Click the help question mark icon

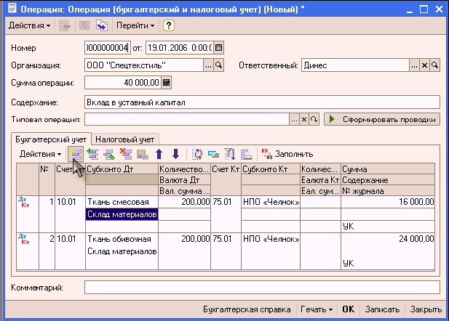click(168, 25)
